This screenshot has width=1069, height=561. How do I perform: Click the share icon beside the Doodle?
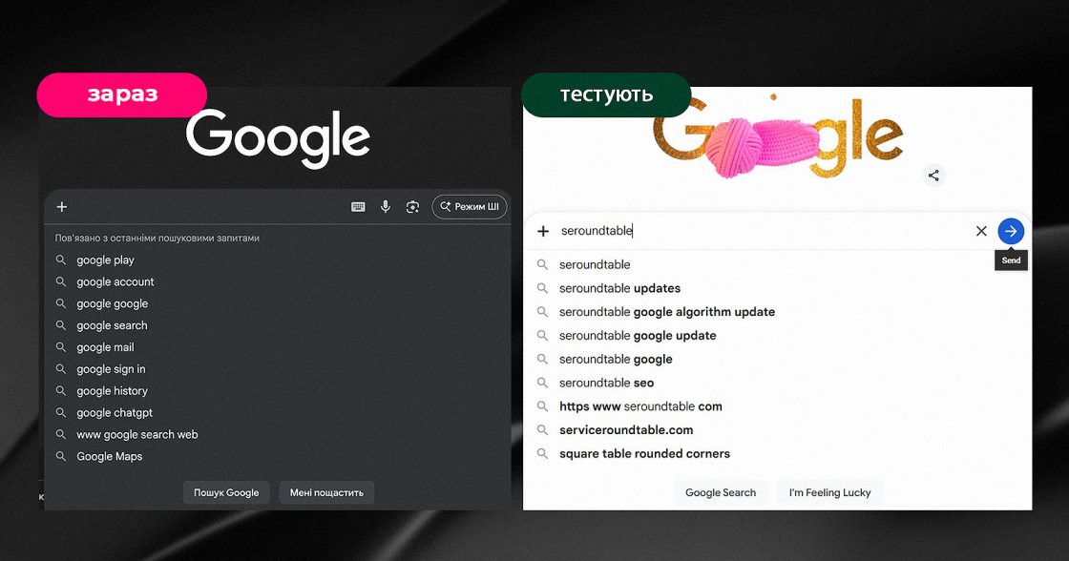tap(933, 175)
